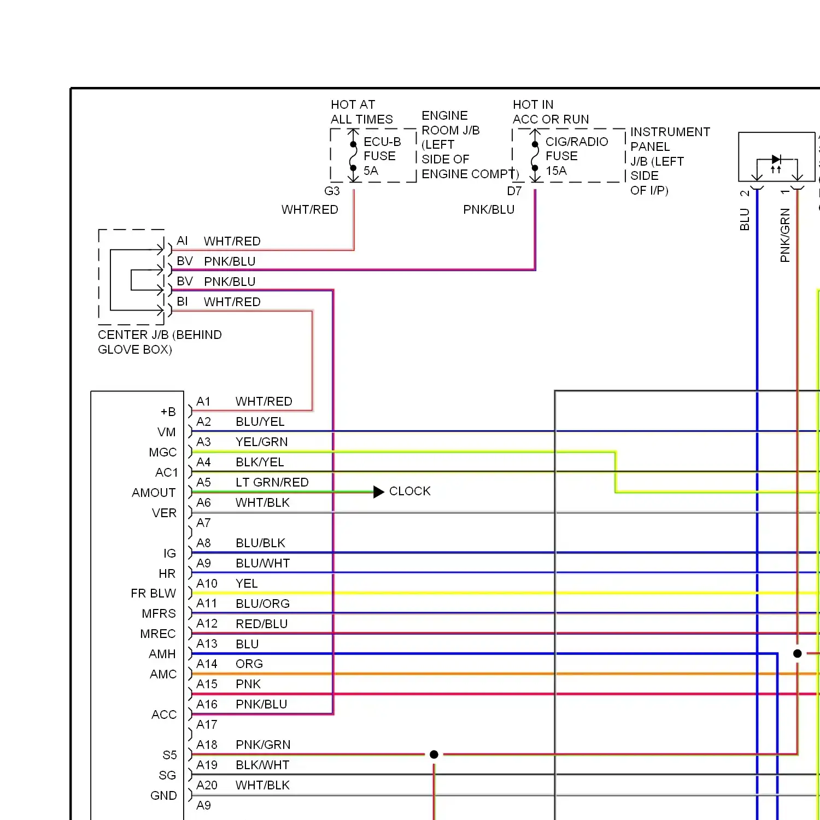Image resolution: width=820 pixels, height=820 pixels.
Task: Click the junction dot on the A18 PNK/GRN wire
Action: click(x=434, y=754)
